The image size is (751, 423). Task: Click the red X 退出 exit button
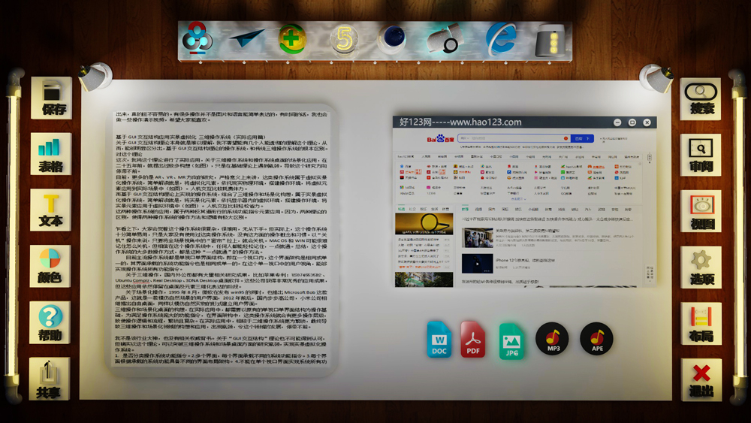point(701,379)
